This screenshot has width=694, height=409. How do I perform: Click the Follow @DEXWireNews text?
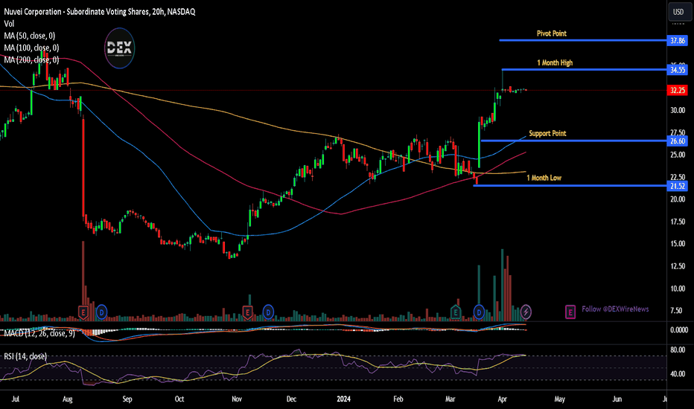pyautogui.click(x=615, y=309)
